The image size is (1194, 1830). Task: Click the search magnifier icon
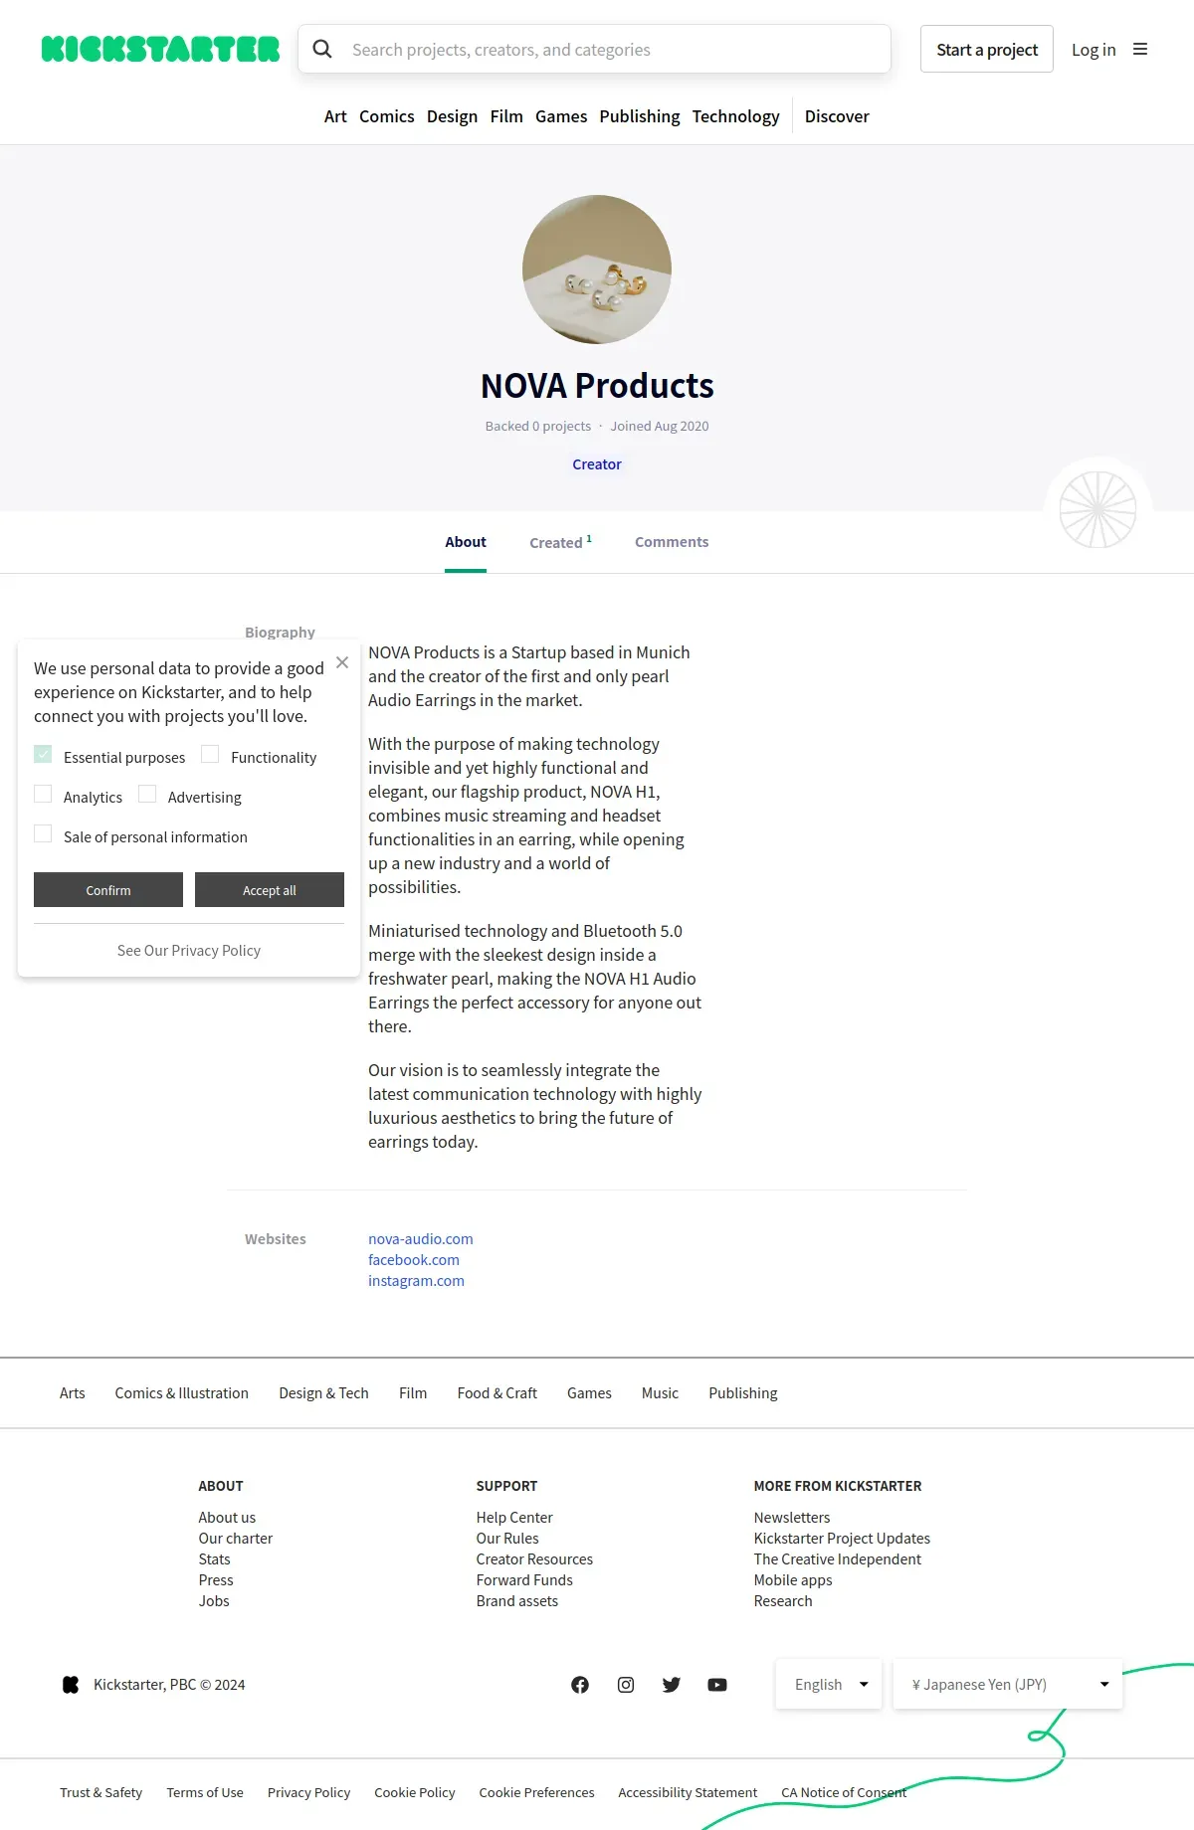[x=322, y=49]
